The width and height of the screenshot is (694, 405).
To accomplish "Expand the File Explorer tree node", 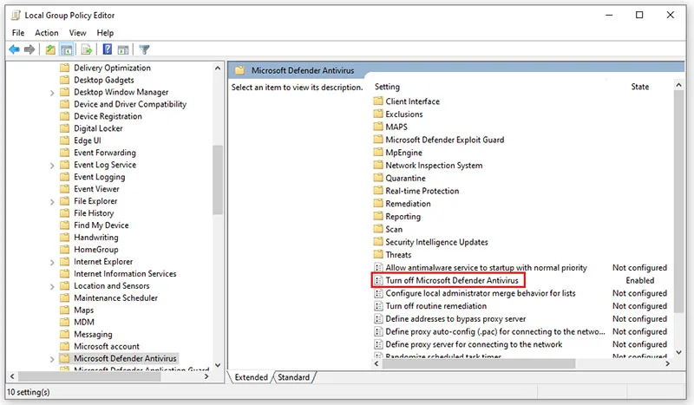I will (x=52, y=202).
